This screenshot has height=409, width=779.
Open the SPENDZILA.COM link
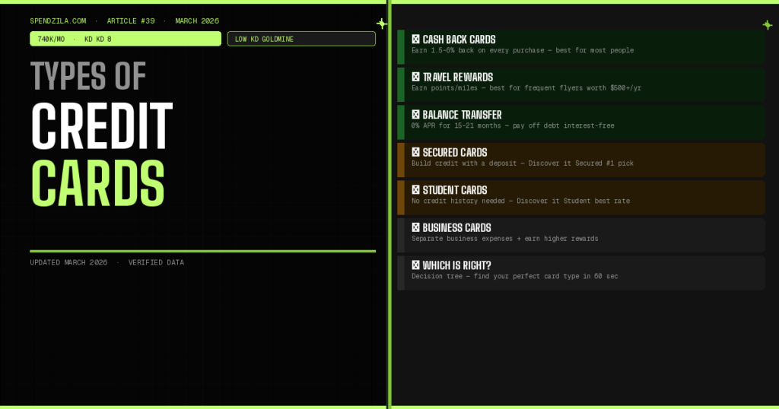(x=58, y=21)
